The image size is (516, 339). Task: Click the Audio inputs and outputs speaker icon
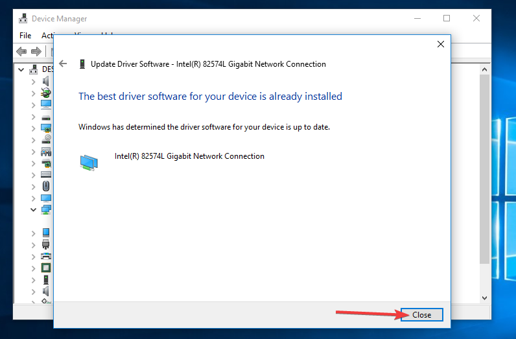(46, 81)
